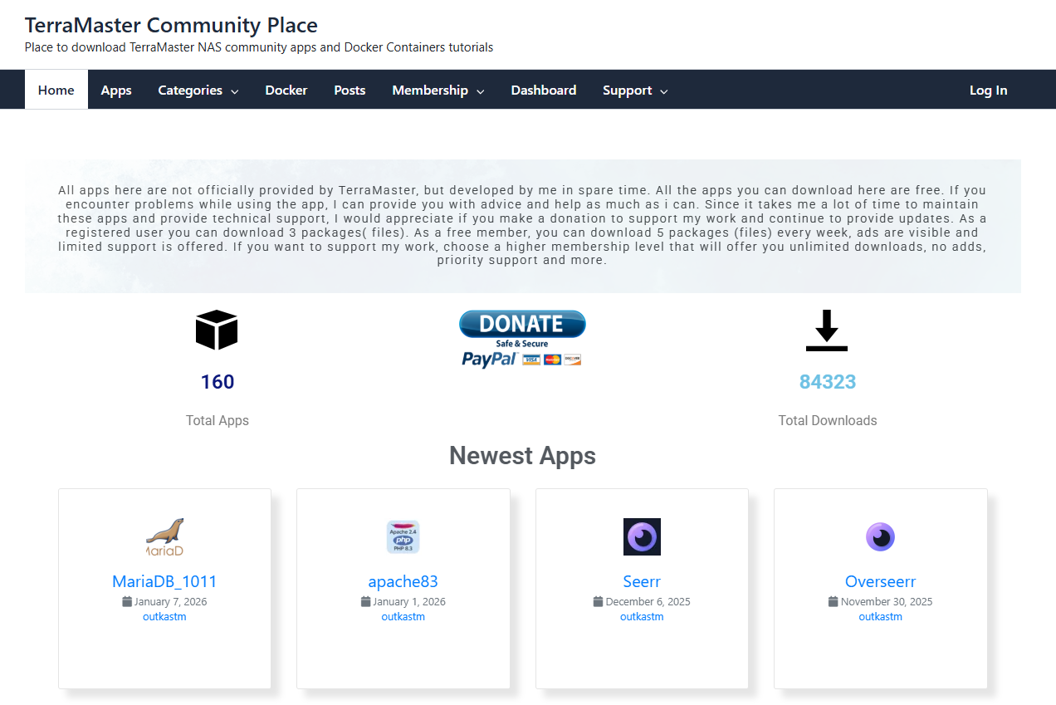
Task: Expand the Support dropdown menu
Action: point(635,90)
